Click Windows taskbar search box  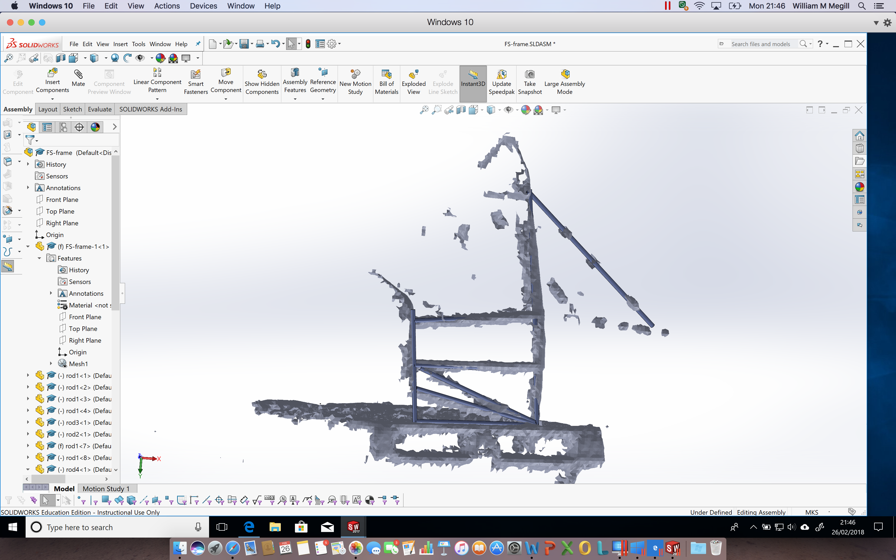coord(117,527)
